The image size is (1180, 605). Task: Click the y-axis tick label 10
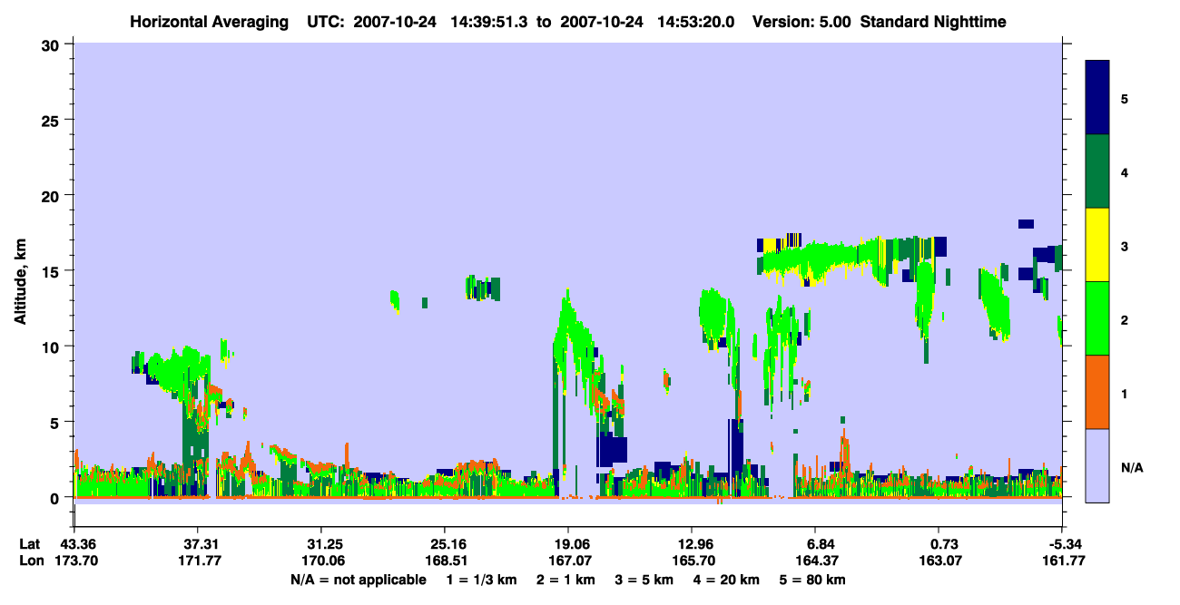pos(53,346)
